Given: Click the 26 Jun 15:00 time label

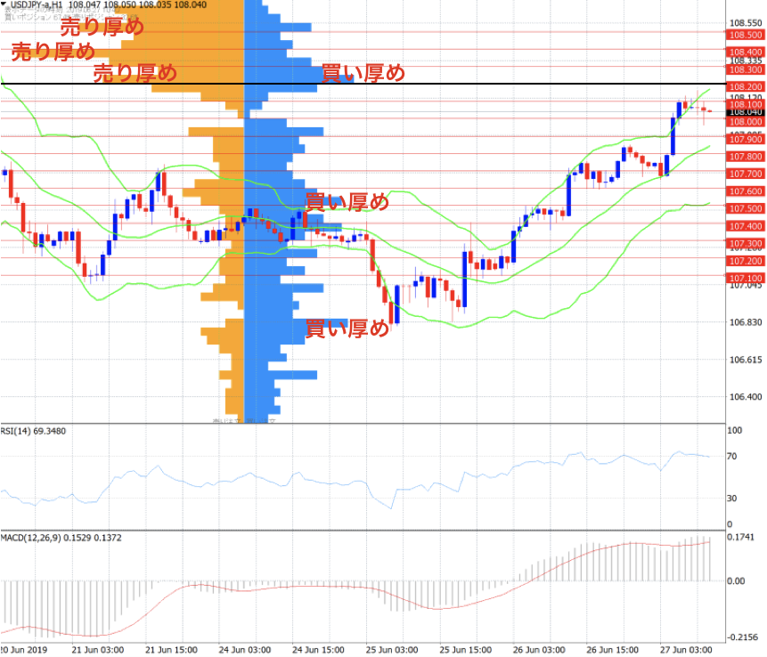Looking at the screenshot, I should click(x=612, y=650).
